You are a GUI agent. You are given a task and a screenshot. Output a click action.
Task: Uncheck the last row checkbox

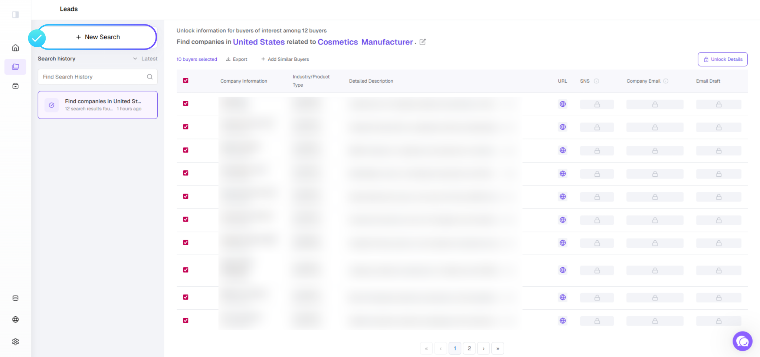coord(186,320)
